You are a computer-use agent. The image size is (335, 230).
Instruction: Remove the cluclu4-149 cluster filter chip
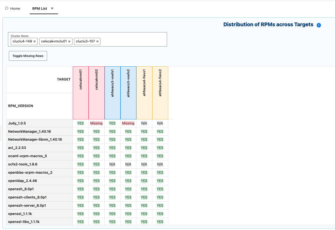[34, 41]
